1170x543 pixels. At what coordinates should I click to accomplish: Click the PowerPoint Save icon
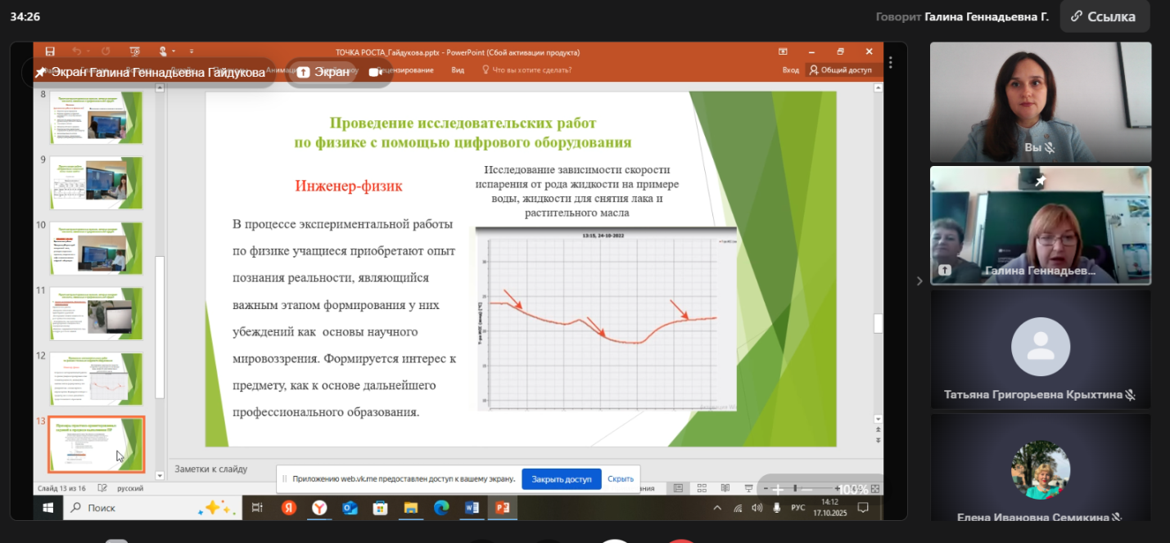click(x=50, y=52)
